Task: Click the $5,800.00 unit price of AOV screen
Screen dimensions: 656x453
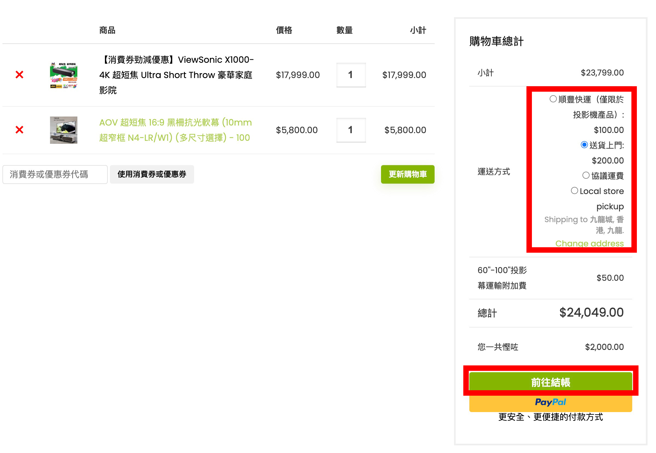Action: coord(297,130)
